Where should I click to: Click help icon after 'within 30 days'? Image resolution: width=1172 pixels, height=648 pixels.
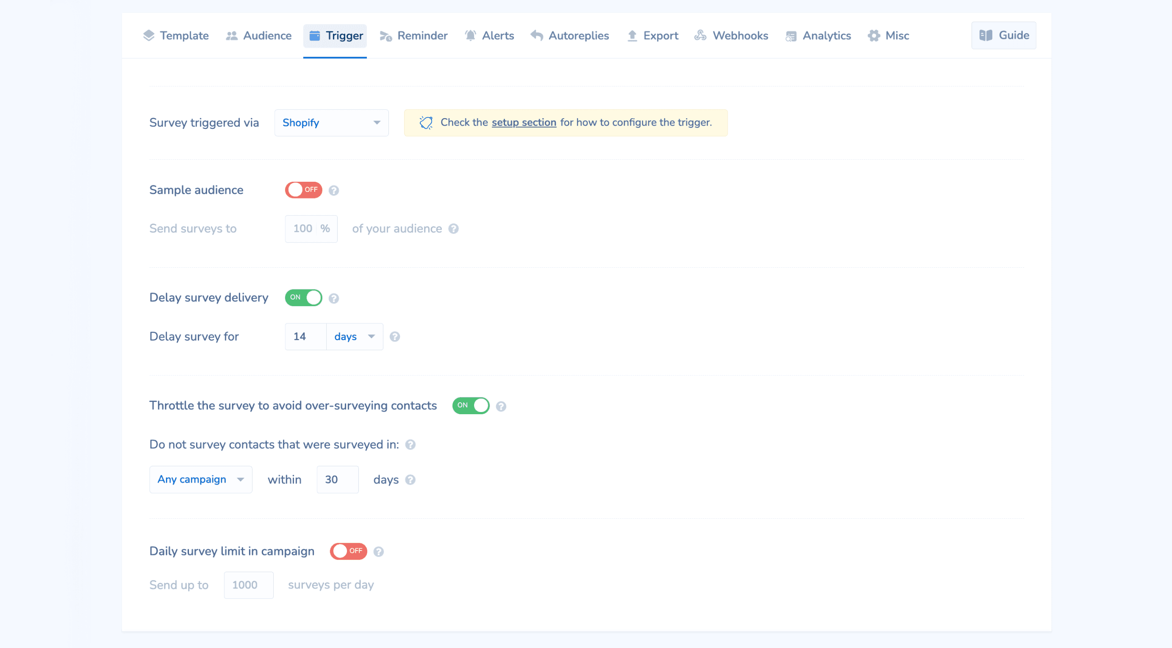pyautogui.click(x=410, y=480)
